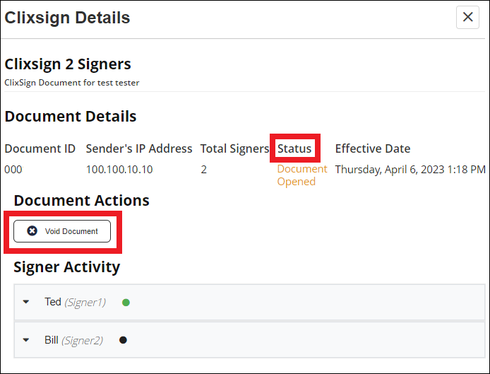Click the black status dot beside Bill
The height and width of the screenshot is (374, 490).
(x=123, y=340)
